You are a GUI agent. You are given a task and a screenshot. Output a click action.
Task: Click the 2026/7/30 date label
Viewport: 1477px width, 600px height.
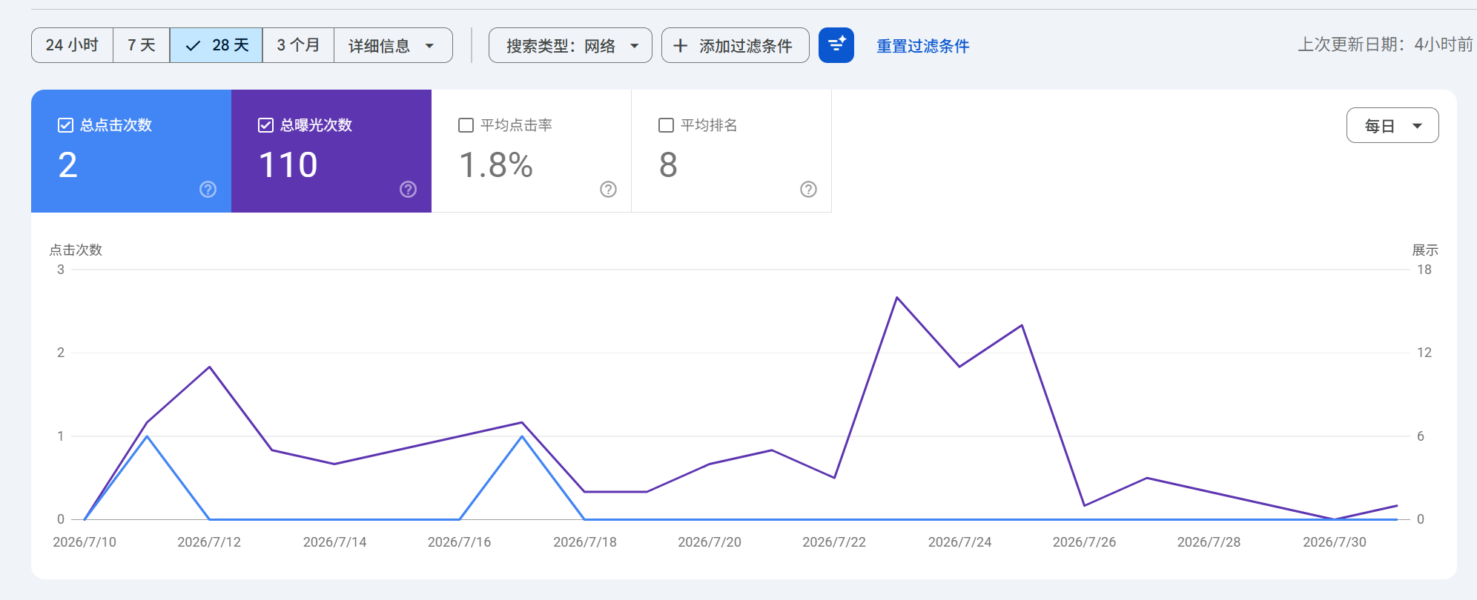coord(1335,542)
